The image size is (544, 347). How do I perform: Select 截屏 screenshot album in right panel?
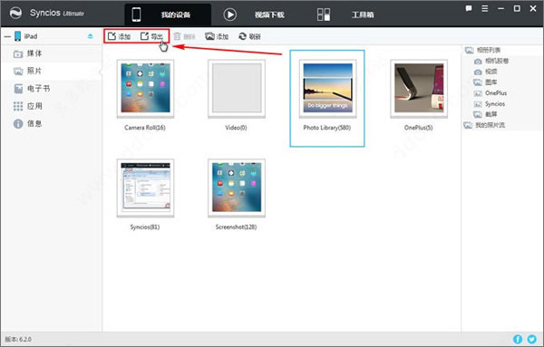(486, 114)
